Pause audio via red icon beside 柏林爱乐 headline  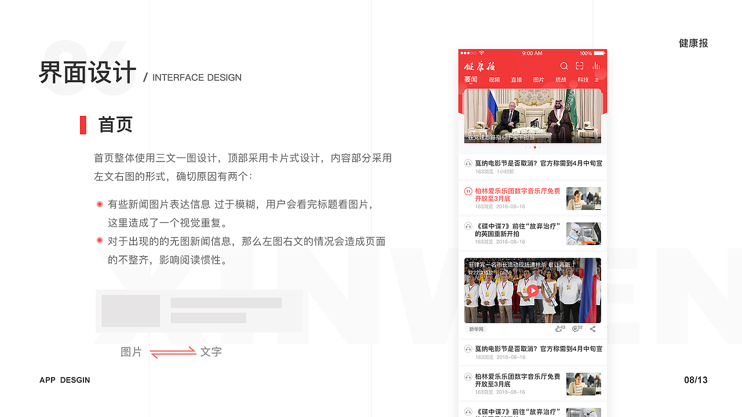pos(468,191)
